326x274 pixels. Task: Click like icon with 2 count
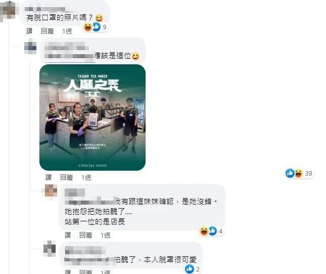pyautogui.click(x=189, y=269)
